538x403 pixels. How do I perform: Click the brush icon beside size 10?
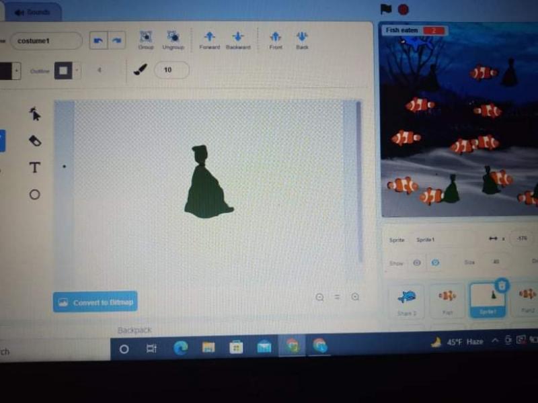(x=141, y=70)
